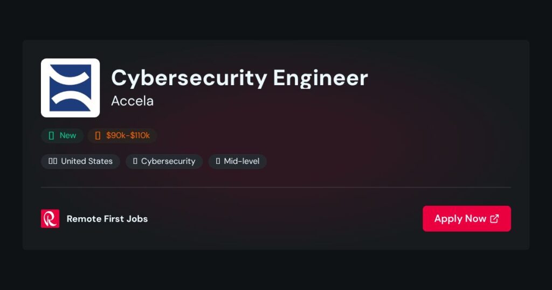
Task: Click the Remote First Jobs logo icon
Action: (50, 218)
